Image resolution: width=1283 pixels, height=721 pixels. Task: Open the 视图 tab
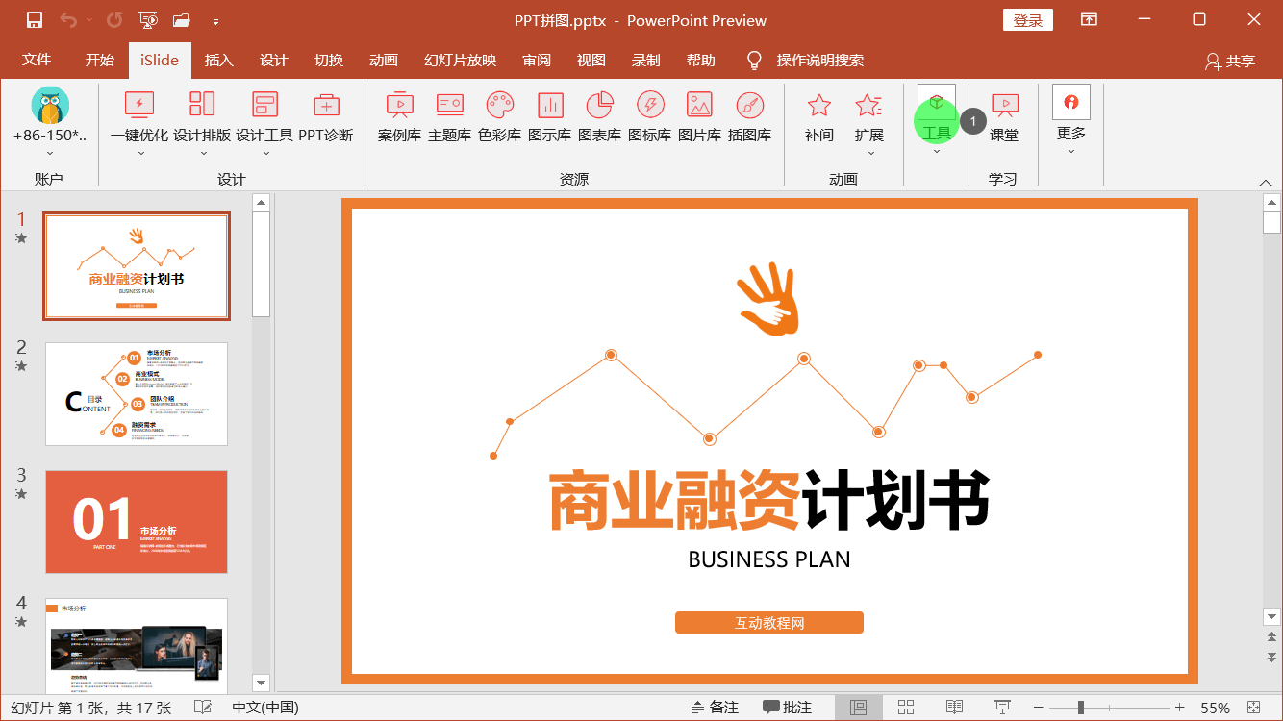coord(591,60)
